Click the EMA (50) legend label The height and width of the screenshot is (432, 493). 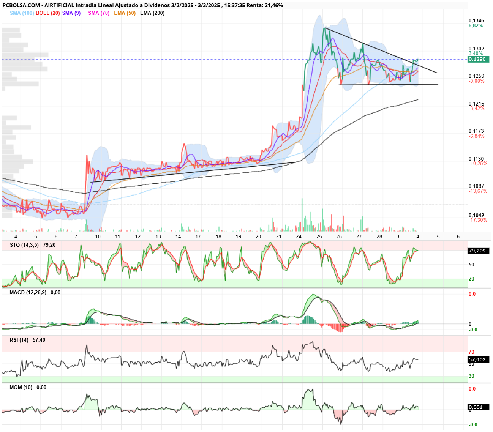pos(125,13)
